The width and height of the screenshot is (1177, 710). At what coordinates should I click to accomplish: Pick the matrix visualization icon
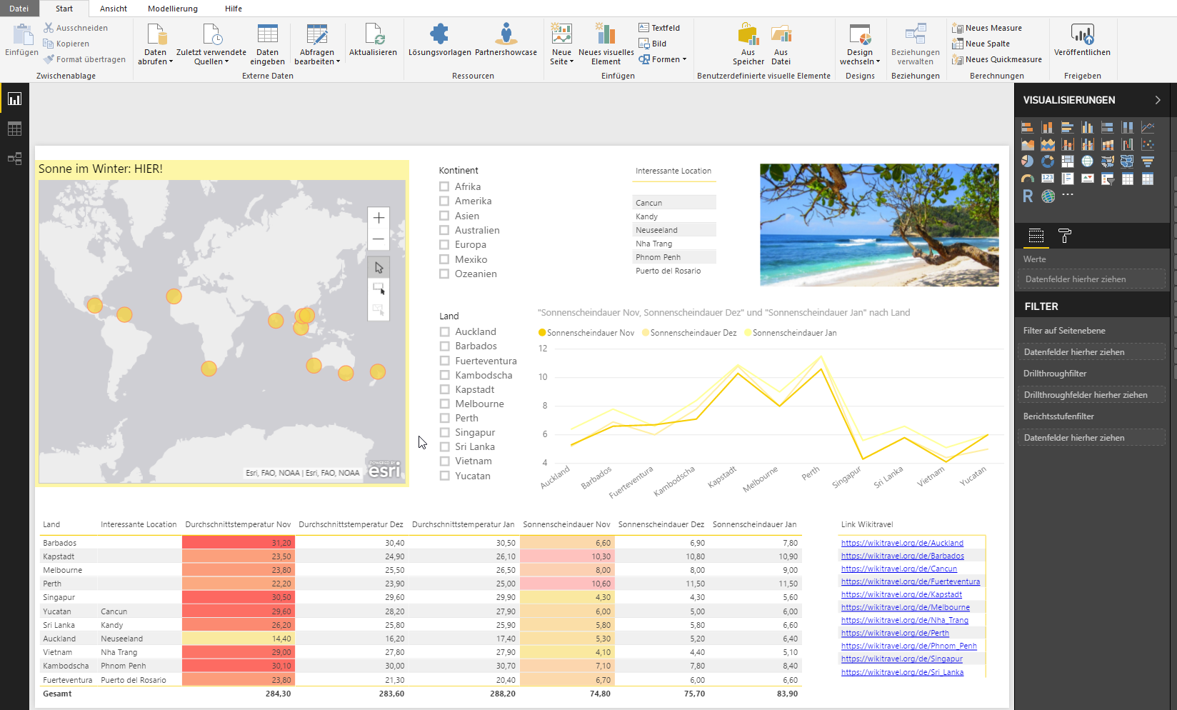coord(1148,179)
